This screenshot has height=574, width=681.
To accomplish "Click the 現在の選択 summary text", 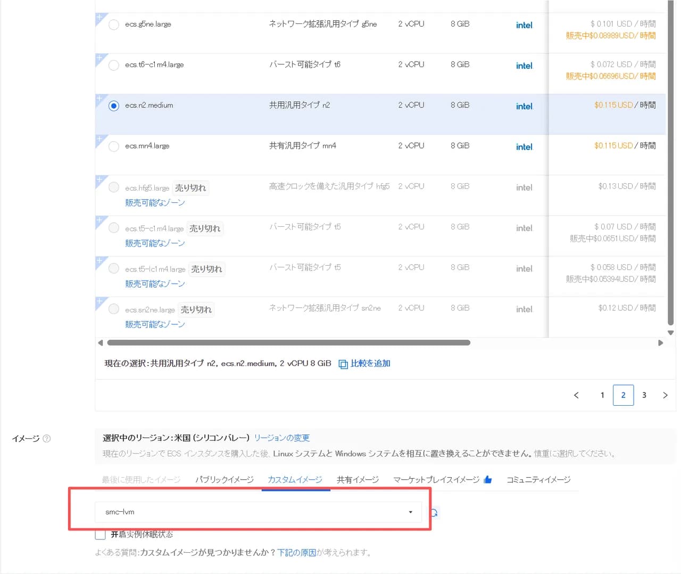I will (218, 363).
